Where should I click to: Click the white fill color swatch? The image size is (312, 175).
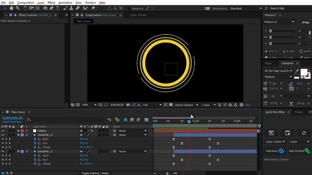click(303, 72)
